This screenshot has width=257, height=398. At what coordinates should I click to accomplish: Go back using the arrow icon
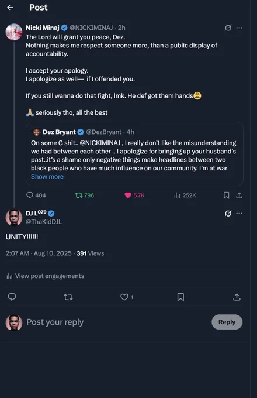pyautogui.click(x=10, y=8)
